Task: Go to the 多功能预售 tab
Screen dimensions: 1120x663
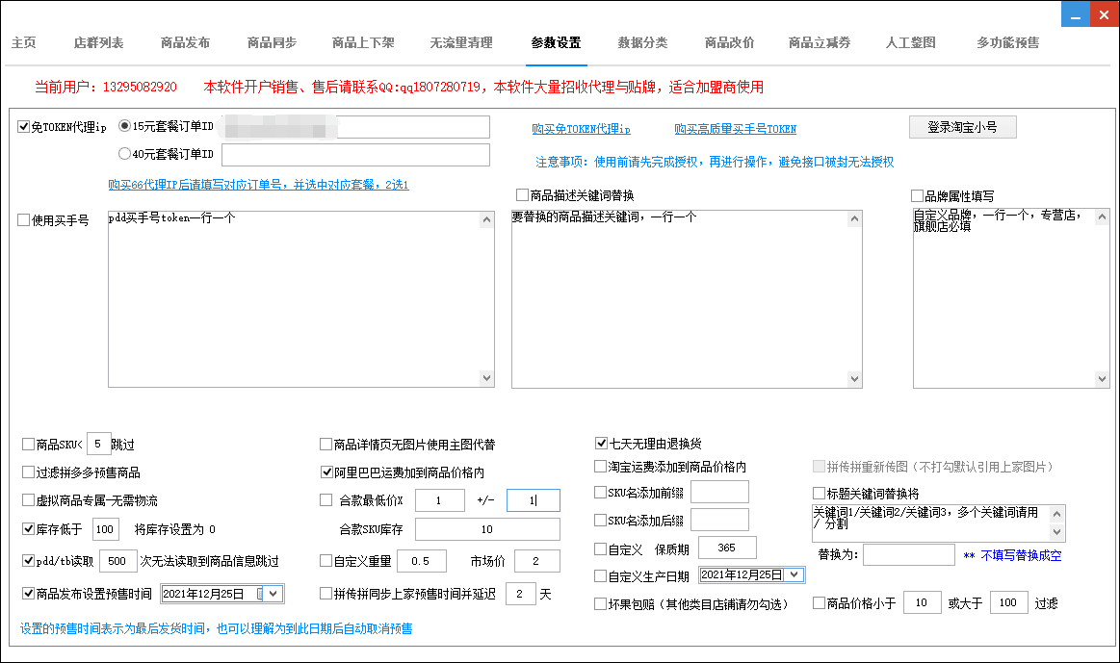Action: tap(1007, 43)
